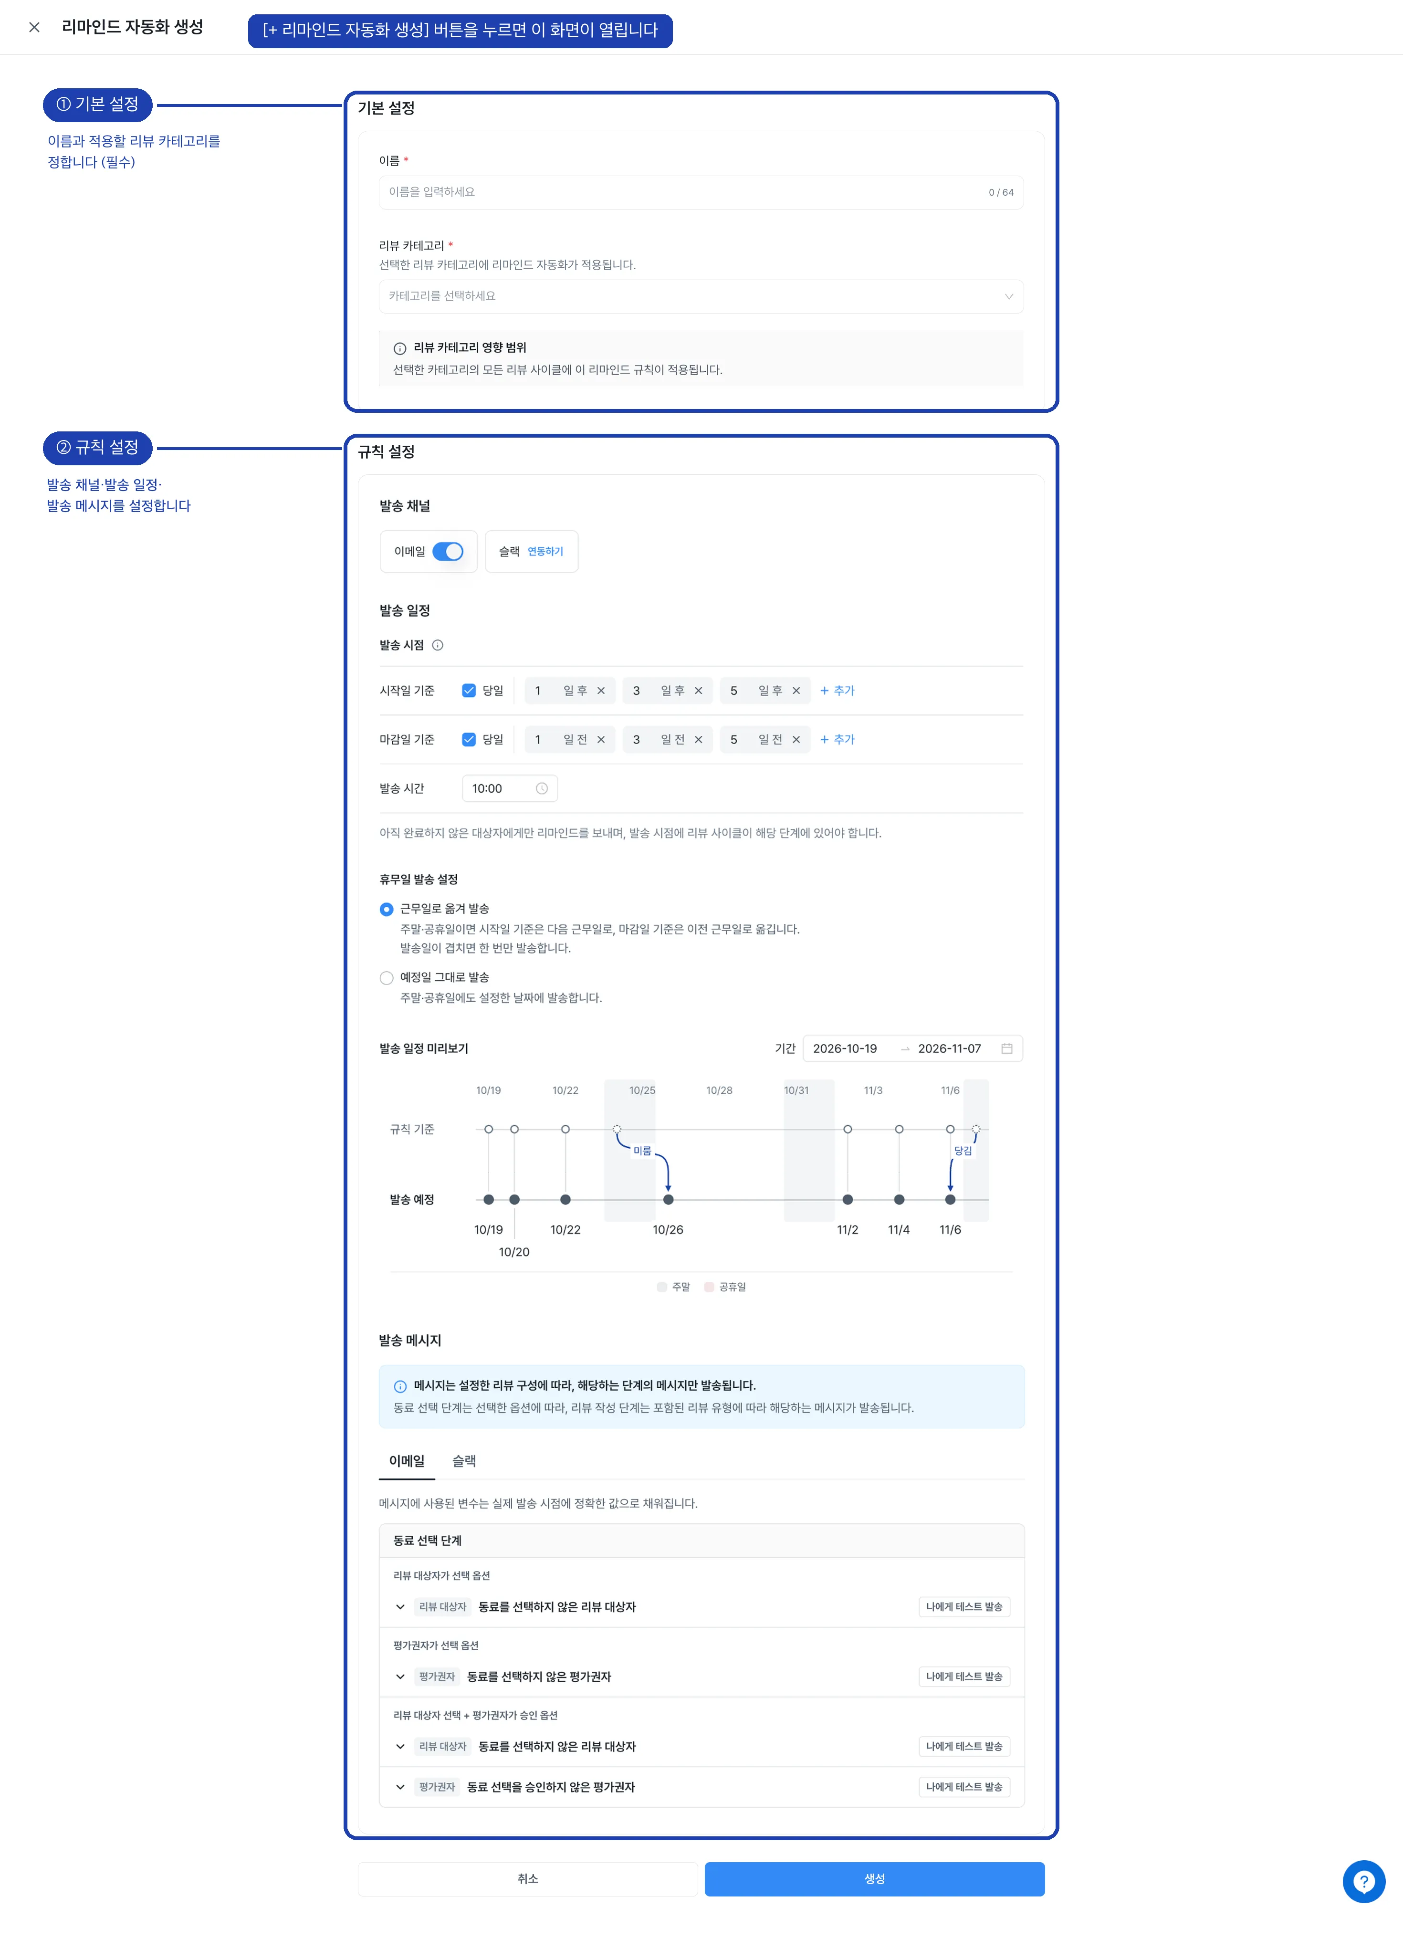Remove the '1 일 전' chip
1403x1938 pixels.
coord(601,740)
